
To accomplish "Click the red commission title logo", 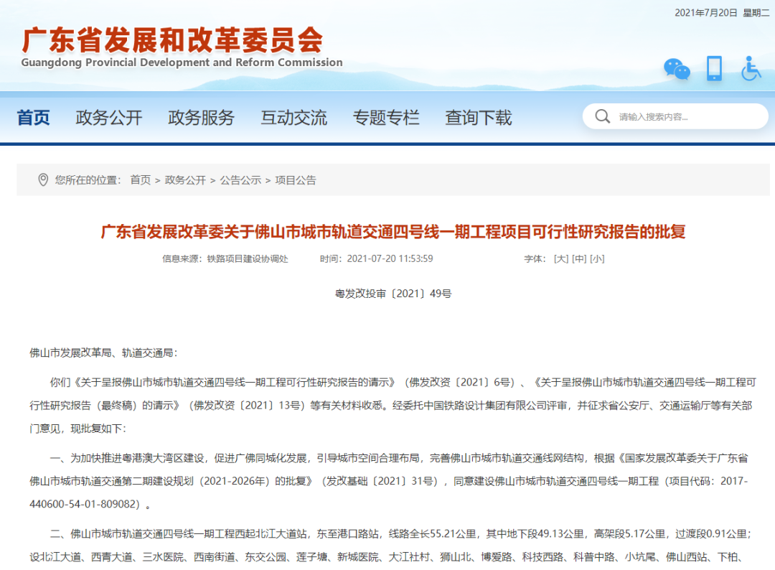I will coord(172,40).
